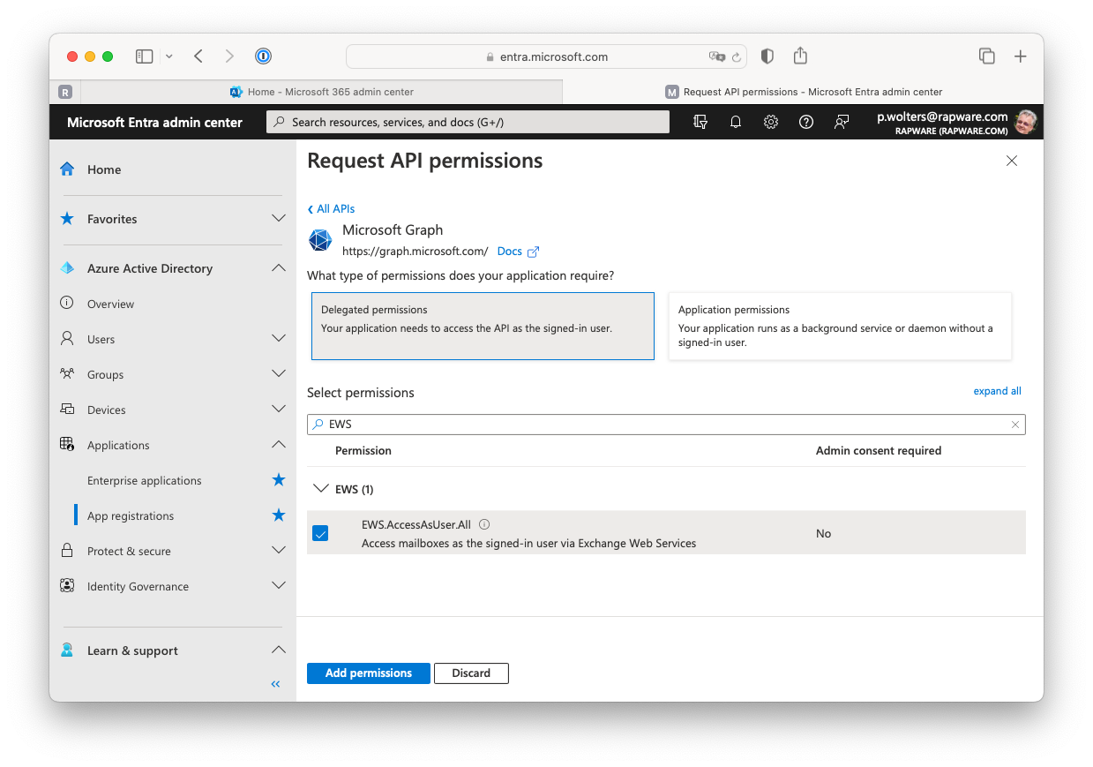Click Microsoft Entra admin center title
This screenshot has height=767, width=1093.
[154, 123]
